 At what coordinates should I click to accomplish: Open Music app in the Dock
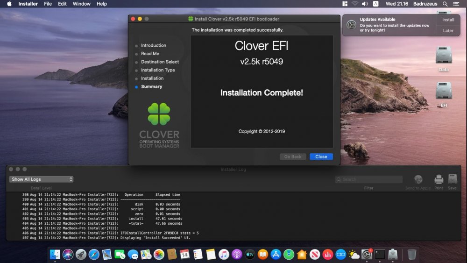pos(224,255)
